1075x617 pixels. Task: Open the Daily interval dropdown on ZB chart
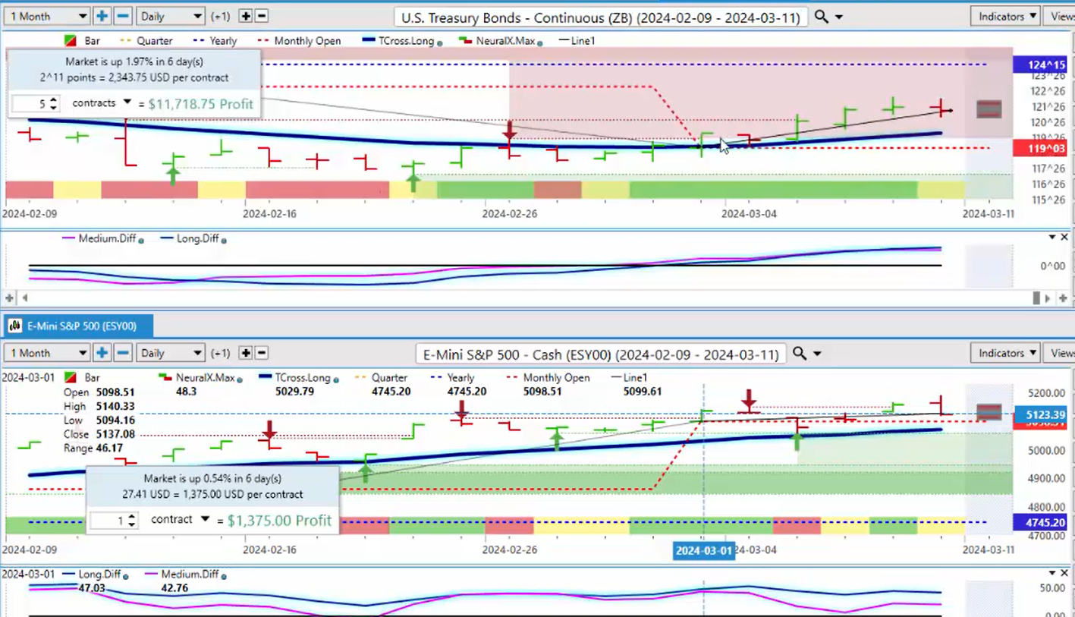click(x=171, y=16)
